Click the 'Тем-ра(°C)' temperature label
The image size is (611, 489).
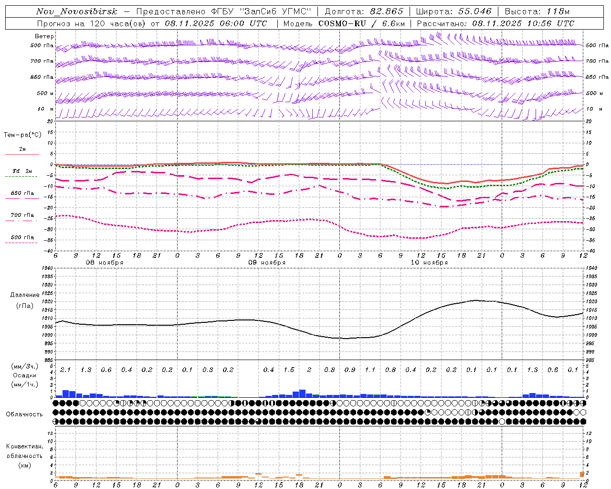pos(22,135)
